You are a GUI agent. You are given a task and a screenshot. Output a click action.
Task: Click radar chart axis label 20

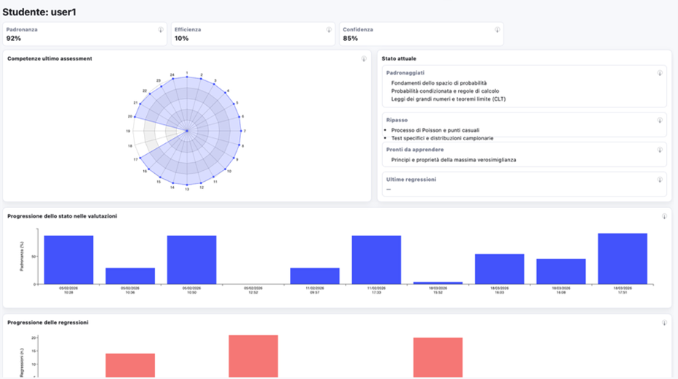coord(130,116)
